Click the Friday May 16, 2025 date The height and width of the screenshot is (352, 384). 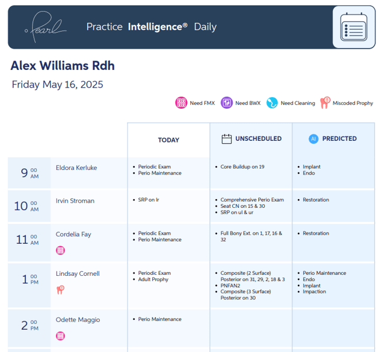coord(57,85)
